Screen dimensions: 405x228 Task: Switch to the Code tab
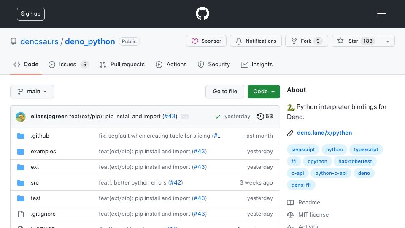pyautogui.click(x=26, y=64)
